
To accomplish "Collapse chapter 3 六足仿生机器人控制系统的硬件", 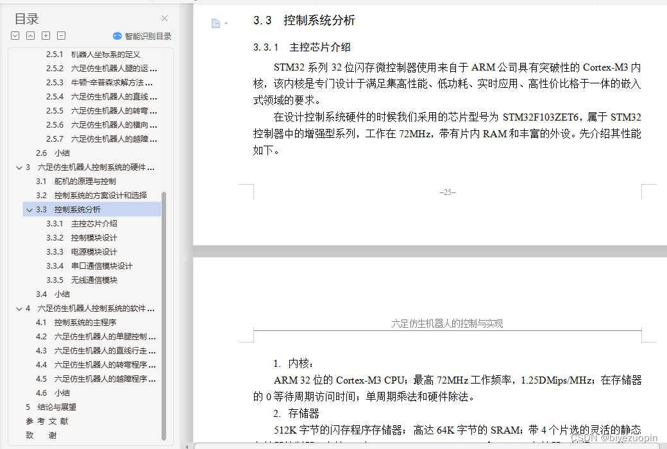I will click(19, 167).
